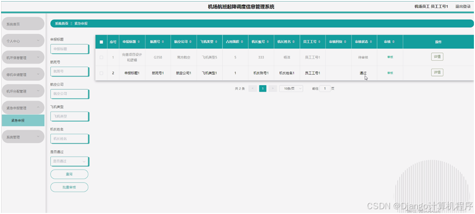Image resolution: width=475 pixels, height=214 pixels.
Task: Click the G358 flight number cell
Action: coord(158,57)
